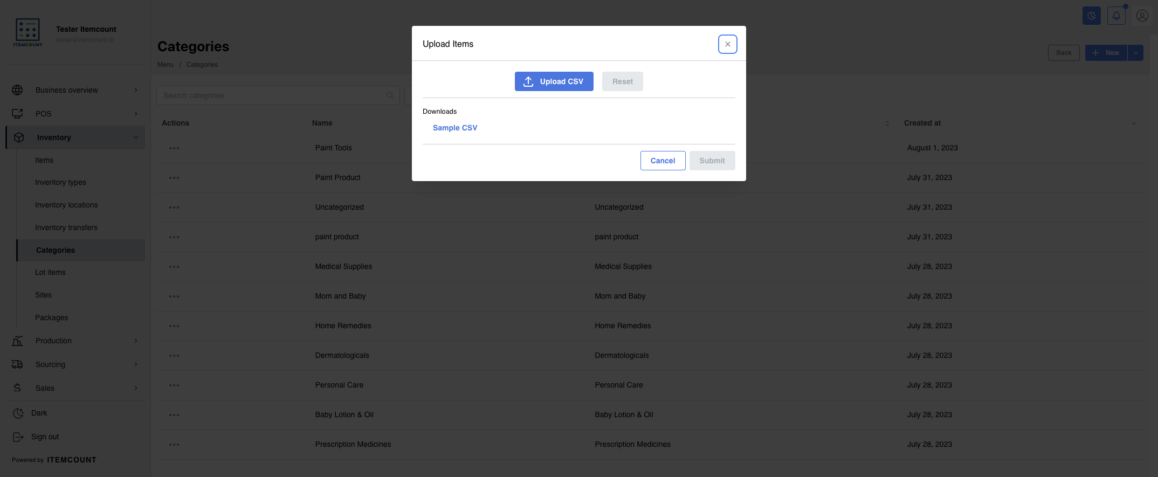Open actions menu for Personal Care row
Image resolution: width=1158 pixels, height=477 pixels.
pos(174,385)
